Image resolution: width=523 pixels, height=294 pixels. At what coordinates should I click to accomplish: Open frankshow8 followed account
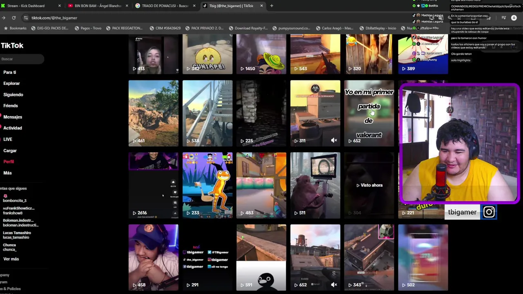pyautogui.click(x=19, y=210)
